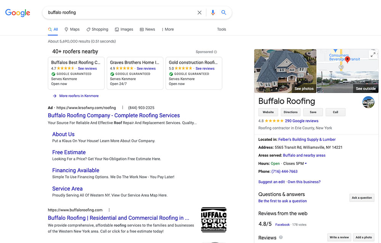Open Buffalo Roofing Company - Complete Roofing Services ad

click(114, 116)
